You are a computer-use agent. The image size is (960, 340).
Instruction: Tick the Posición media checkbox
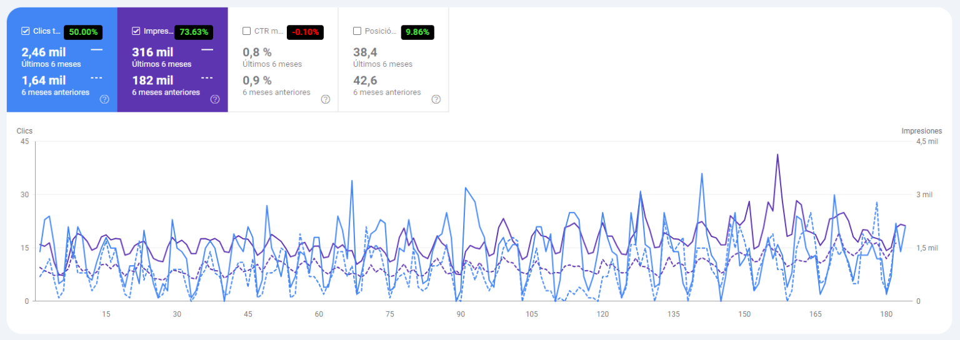pos(357,31)
